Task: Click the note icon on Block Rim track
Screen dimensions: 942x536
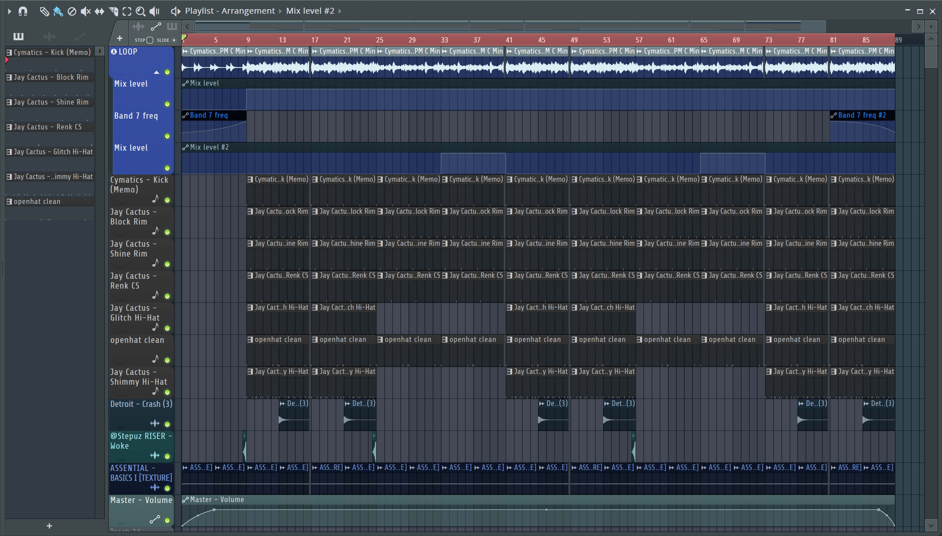Action: point(155,231)
